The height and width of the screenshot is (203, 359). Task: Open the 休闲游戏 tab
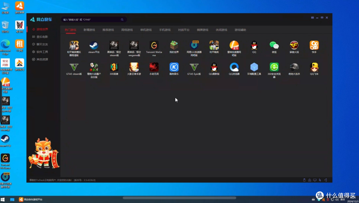[x=221, y=30]
